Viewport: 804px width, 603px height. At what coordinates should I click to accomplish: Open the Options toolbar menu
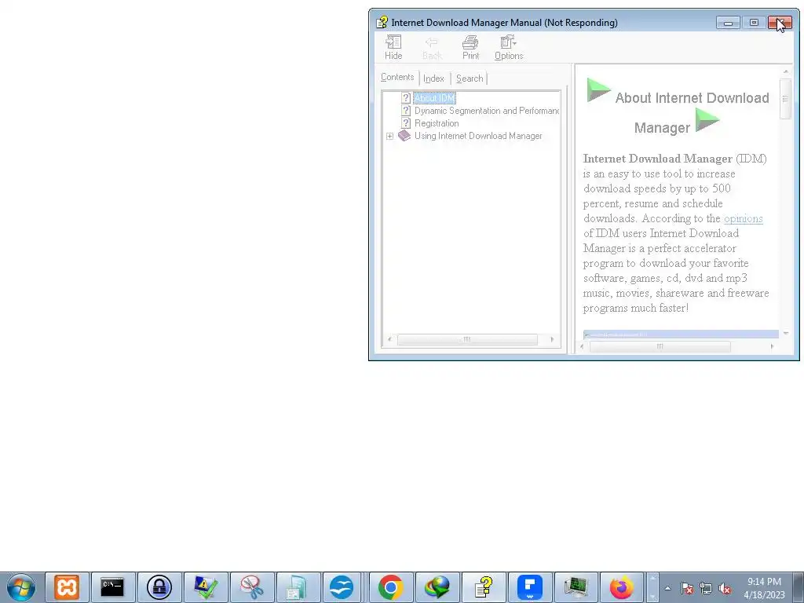[509, 48]
